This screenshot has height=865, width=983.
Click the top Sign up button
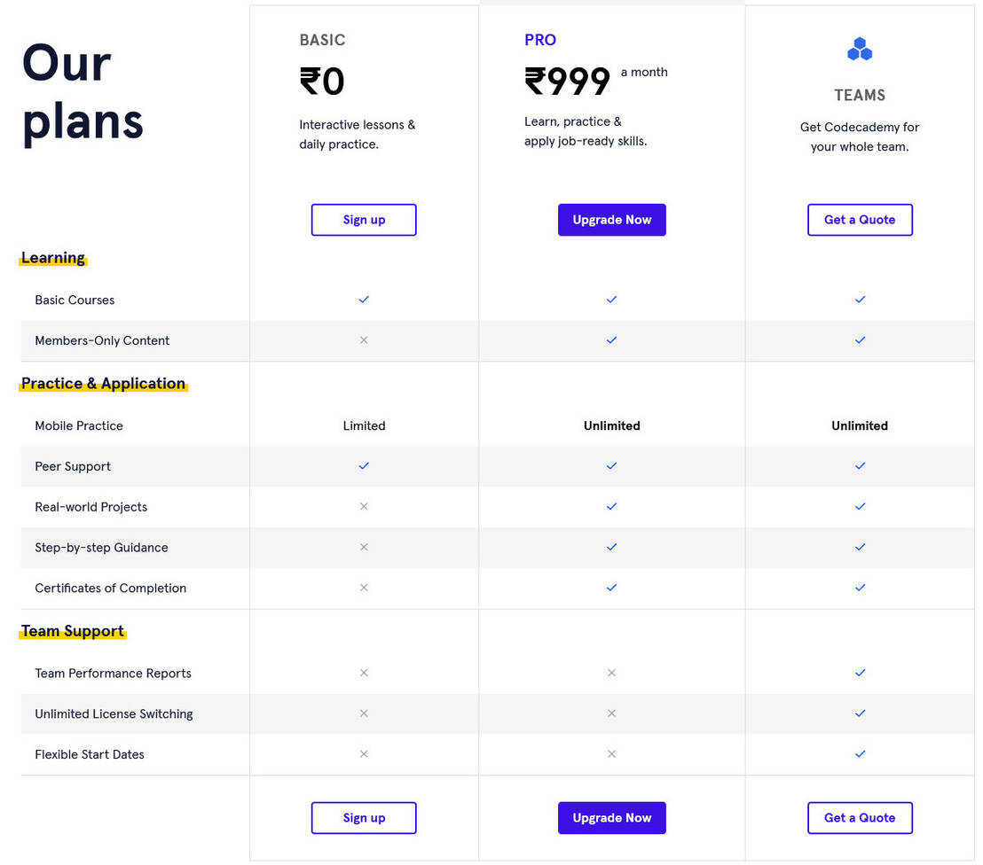[364, 219]
